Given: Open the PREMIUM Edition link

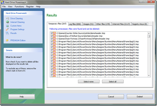Looking at the screenshot, I should (18, 40).
